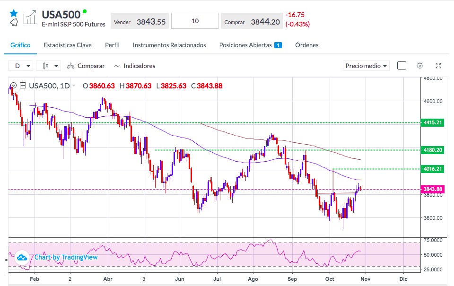Image resolution: width=454 pixels, height=286 pixels.
Task: Open the Estadísticas Clave tab
Action: click(x=68, y=45)
